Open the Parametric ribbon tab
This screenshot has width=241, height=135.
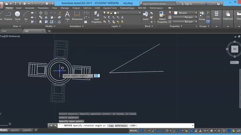click(43, 8)
